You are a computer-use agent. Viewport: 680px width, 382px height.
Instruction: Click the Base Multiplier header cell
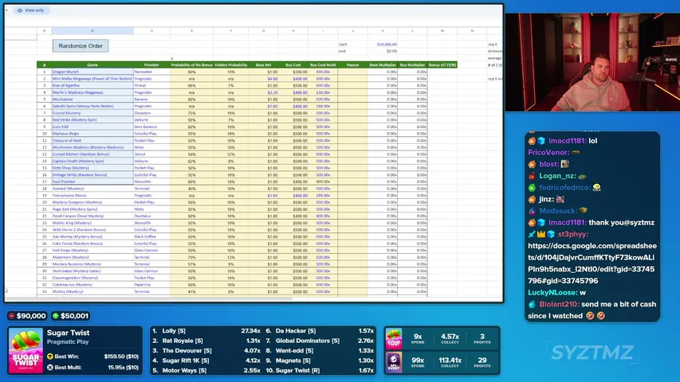click(x=383, y=65)
